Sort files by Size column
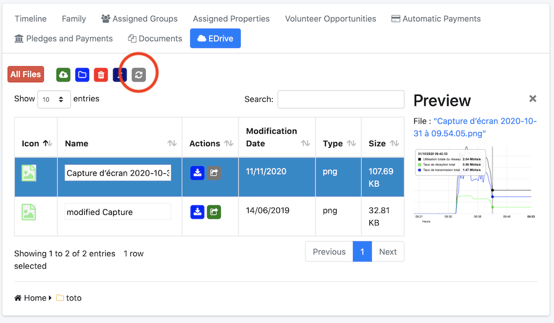 383,143
